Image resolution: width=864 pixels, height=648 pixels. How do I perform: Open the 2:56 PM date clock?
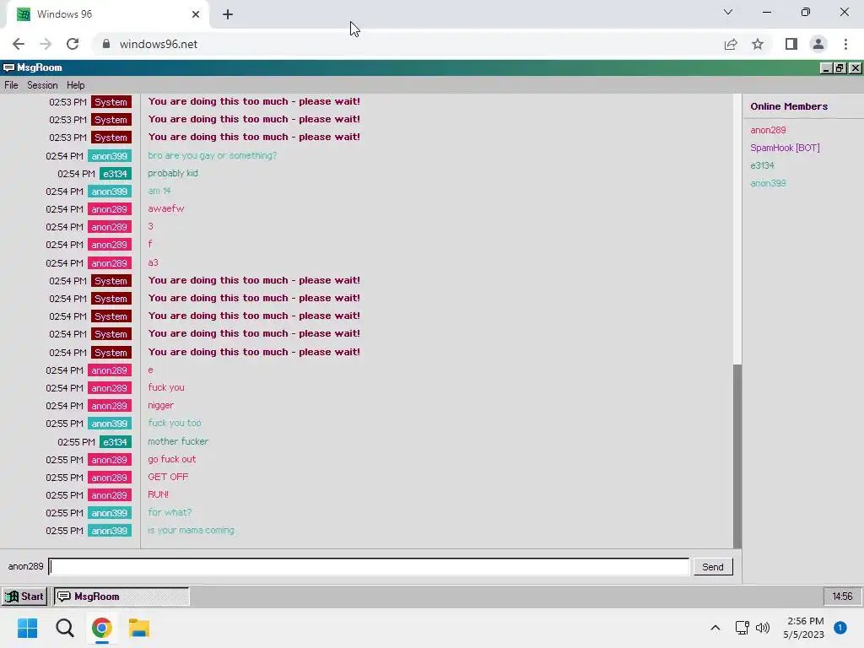[803, 628]
